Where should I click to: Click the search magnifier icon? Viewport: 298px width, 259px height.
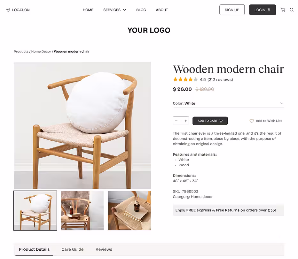tap(292, 10)
